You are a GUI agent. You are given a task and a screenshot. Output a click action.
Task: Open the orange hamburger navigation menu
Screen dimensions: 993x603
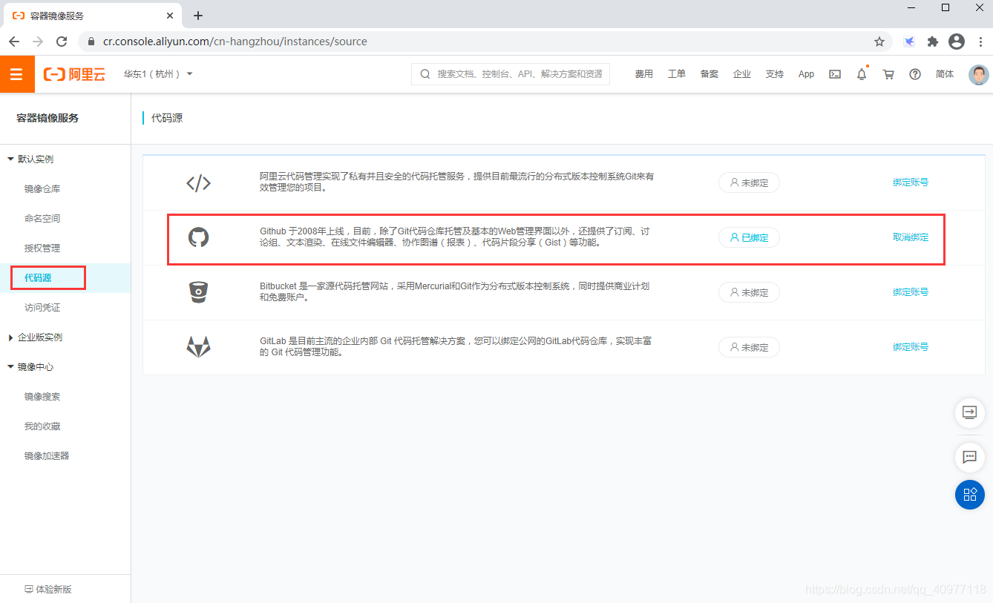(x=17, y=74)
